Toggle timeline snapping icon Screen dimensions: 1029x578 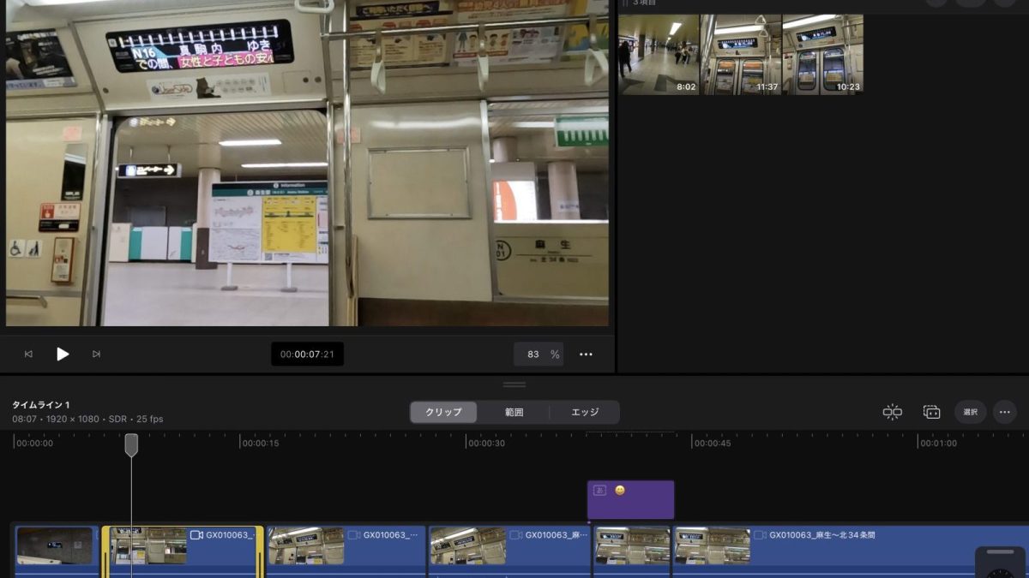893,412
